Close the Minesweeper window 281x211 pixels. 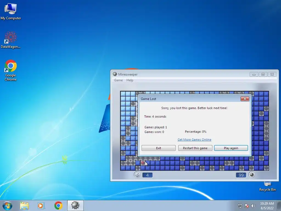pos(272,74)
